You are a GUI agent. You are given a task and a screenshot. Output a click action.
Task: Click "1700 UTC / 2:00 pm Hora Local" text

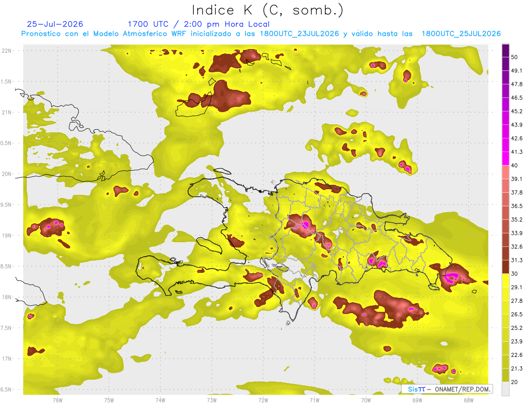tap(199, 24)
